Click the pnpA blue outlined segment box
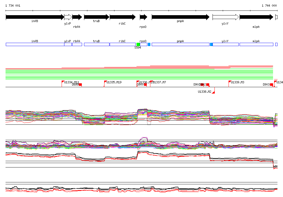Viewport: 283px width, 197px height. tap(181, 44)
